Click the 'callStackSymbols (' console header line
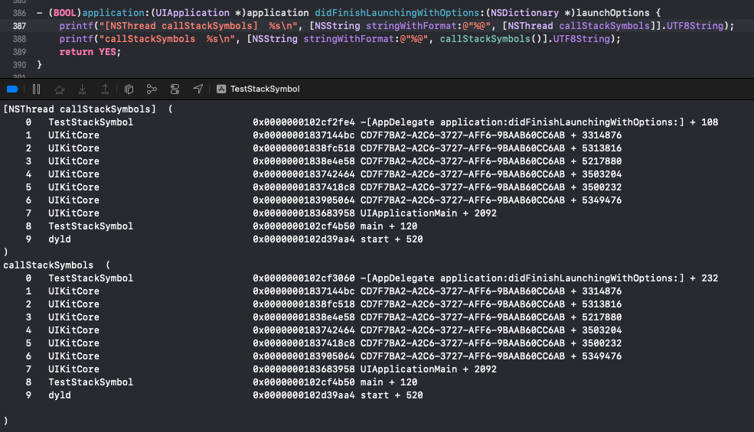The height and width of the screenshot is (432, 754). 57,265
